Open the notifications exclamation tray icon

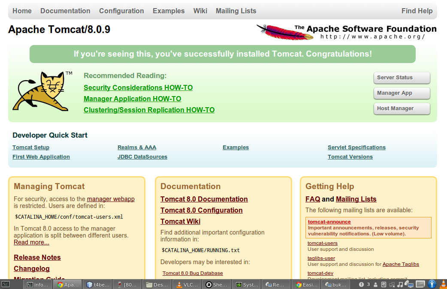(x=361, y=284)
